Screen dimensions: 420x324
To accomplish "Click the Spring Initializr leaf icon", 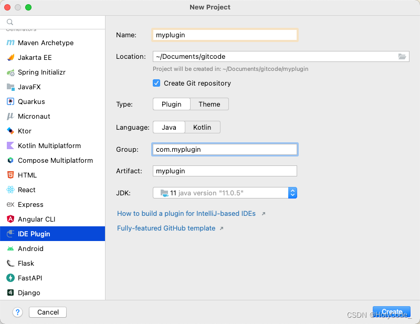I will click(x=10, y=72).
